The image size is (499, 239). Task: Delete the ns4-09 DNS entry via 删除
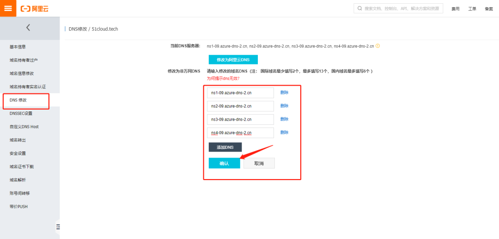click(284, 133)
